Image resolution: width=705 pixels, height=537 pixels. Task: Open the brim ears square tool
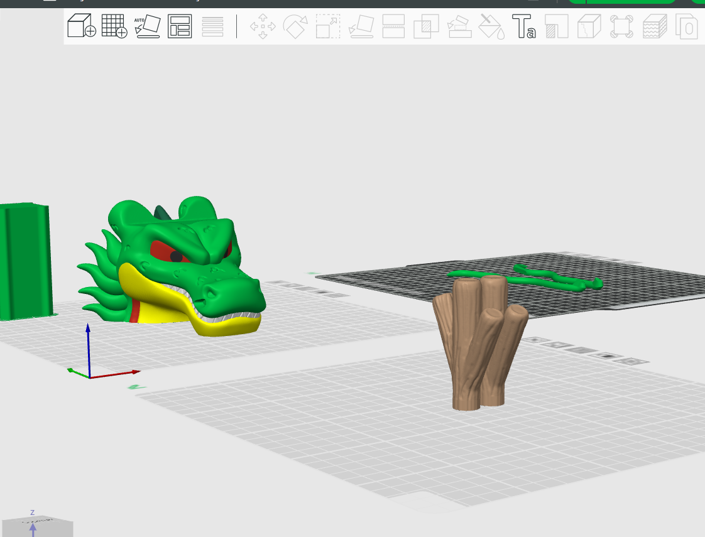[x=621, y=26]
